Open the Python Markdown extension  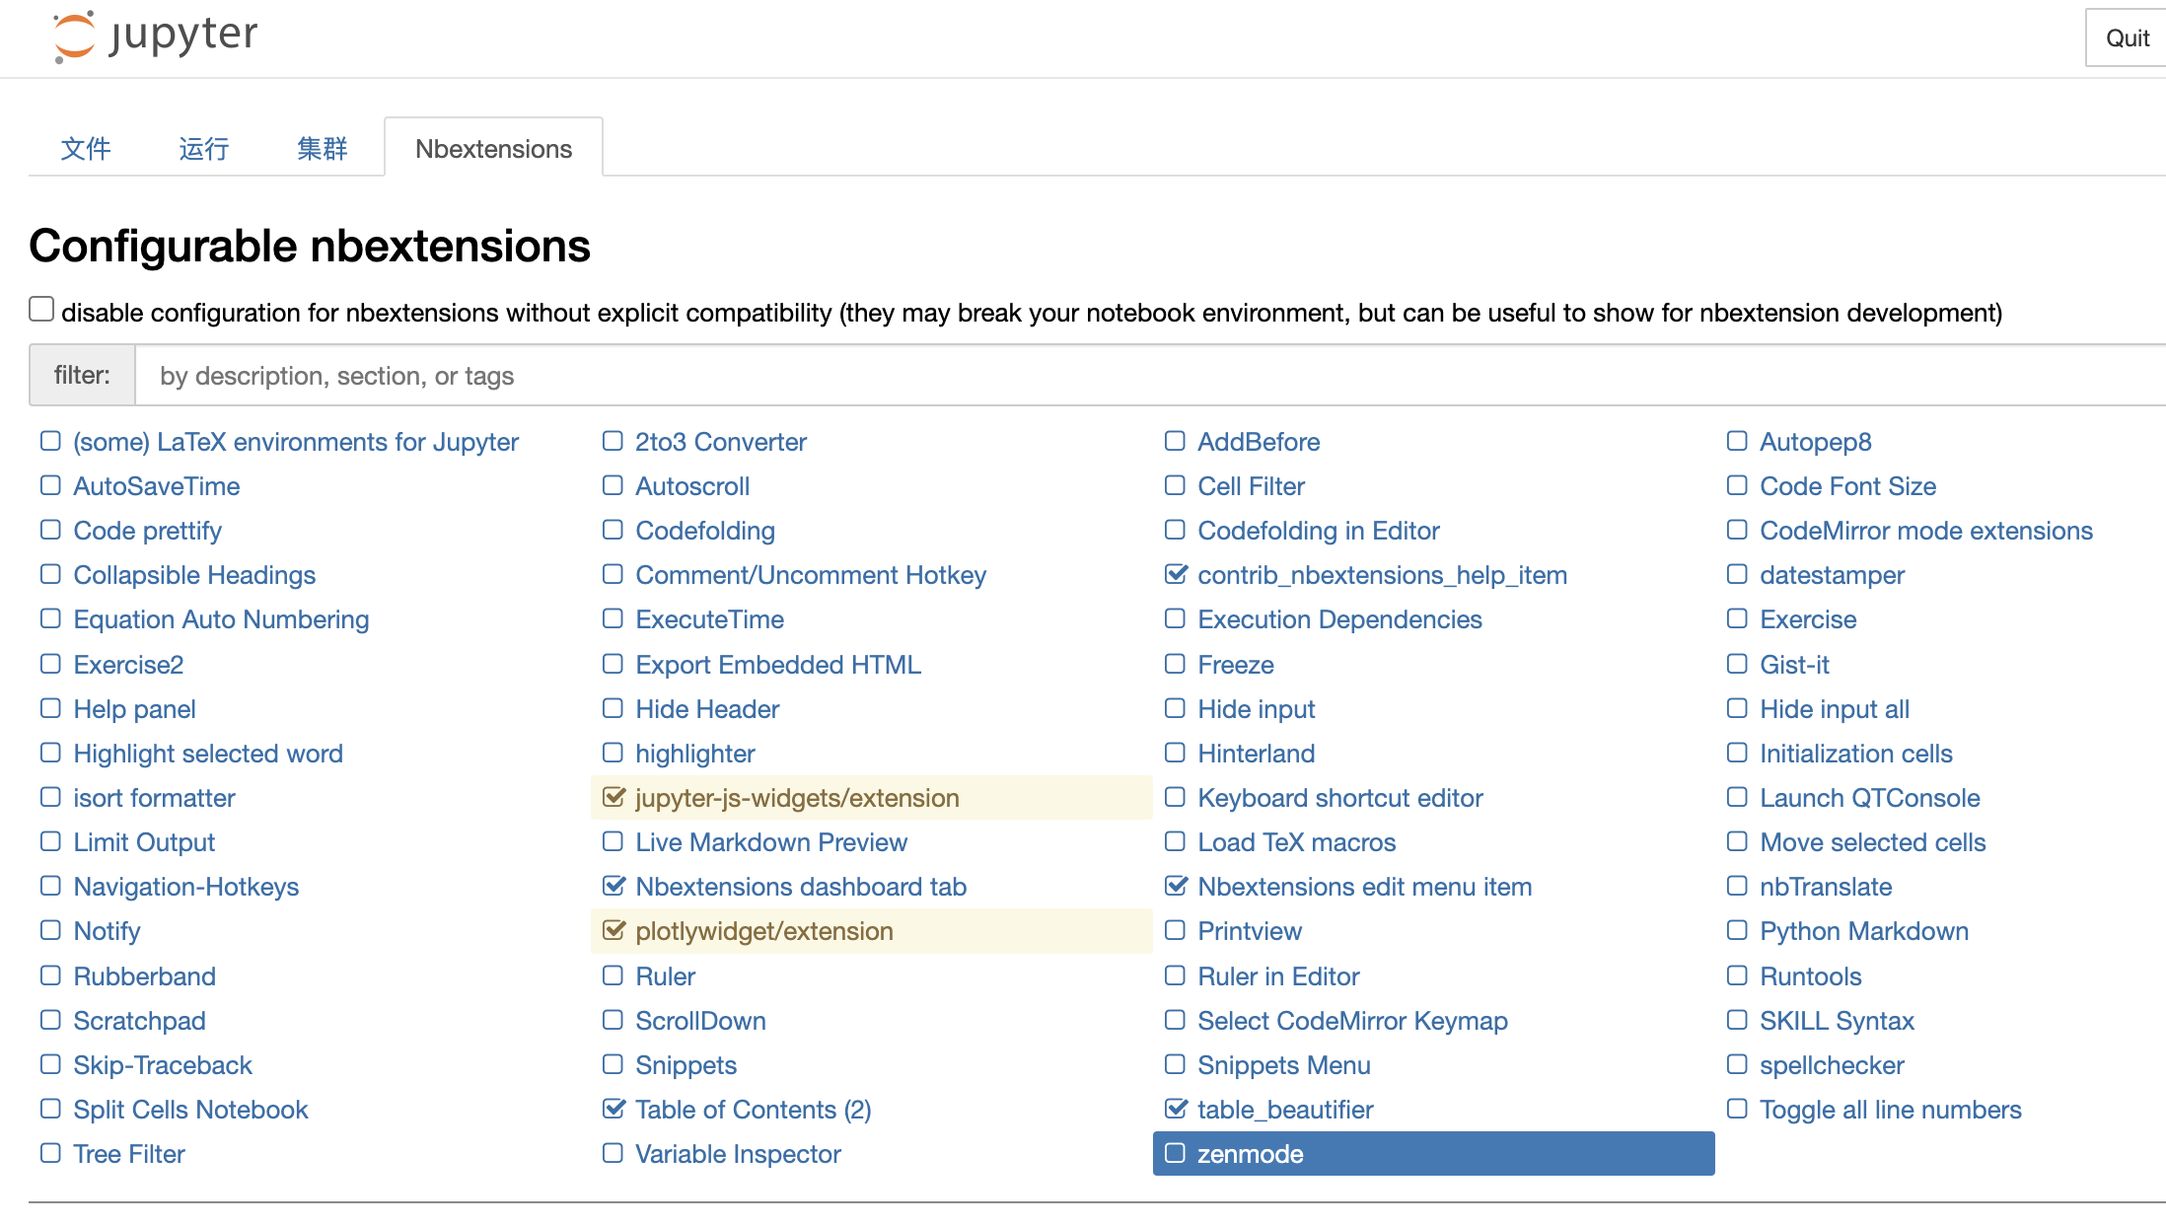(1864, 931)
